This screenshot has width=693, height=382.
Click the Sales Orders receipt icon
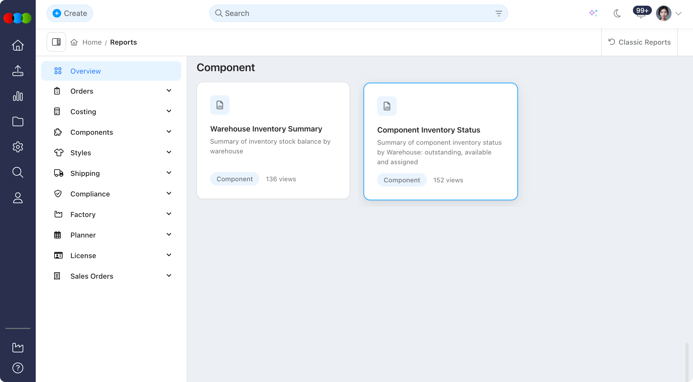click(57, 276)
